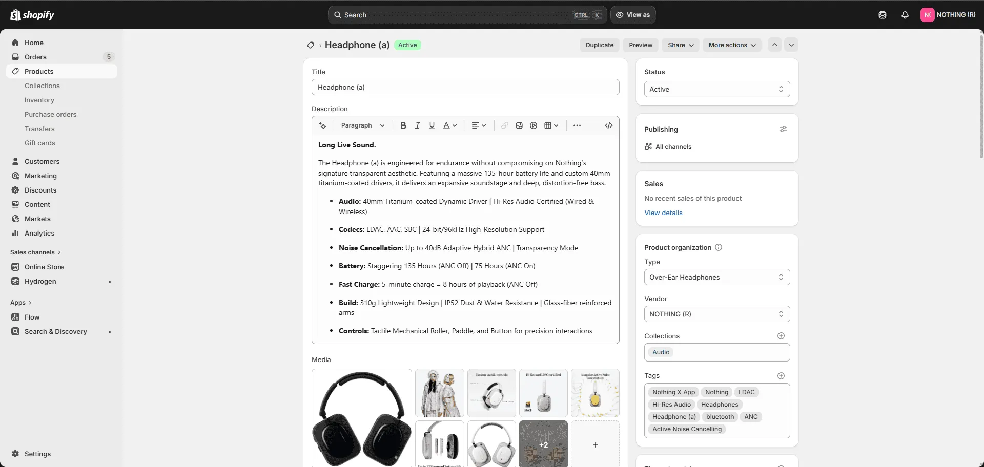This screenshot has height=467, width=984.
Task: Manage publishing channels settings icon
Action: [783, 129]
